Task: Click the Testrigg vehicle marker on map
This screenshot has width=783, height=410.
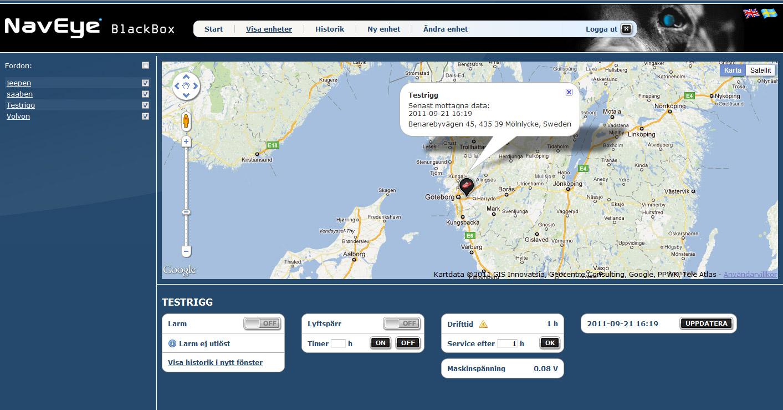Action: tap(467, 186)
